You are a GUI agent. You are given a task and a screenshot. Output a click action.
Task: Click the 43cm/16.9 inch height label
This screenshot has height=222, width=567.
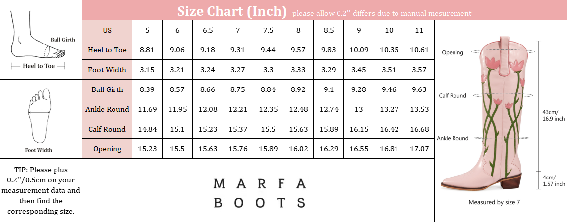click(553, 115)
